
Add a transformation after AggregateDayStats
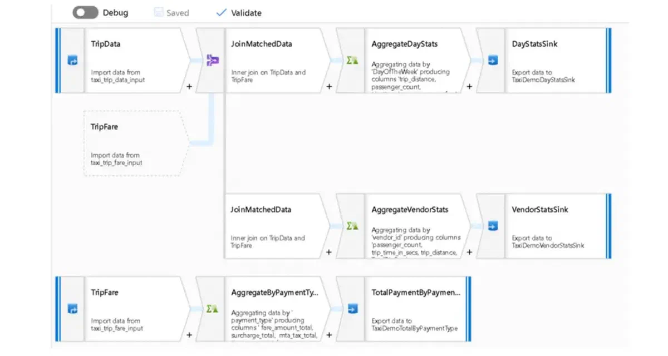point(469,87)
